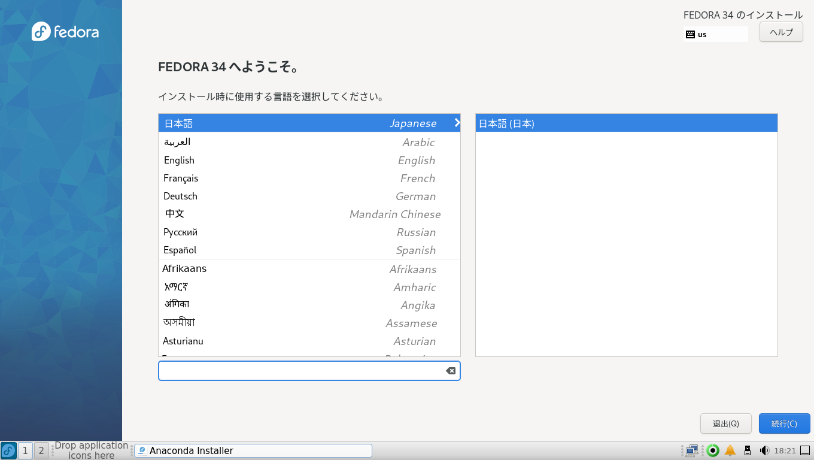Select Assamese in the language list
The image size is (814, 460).
pyautogui.click(x=309, y=323)
